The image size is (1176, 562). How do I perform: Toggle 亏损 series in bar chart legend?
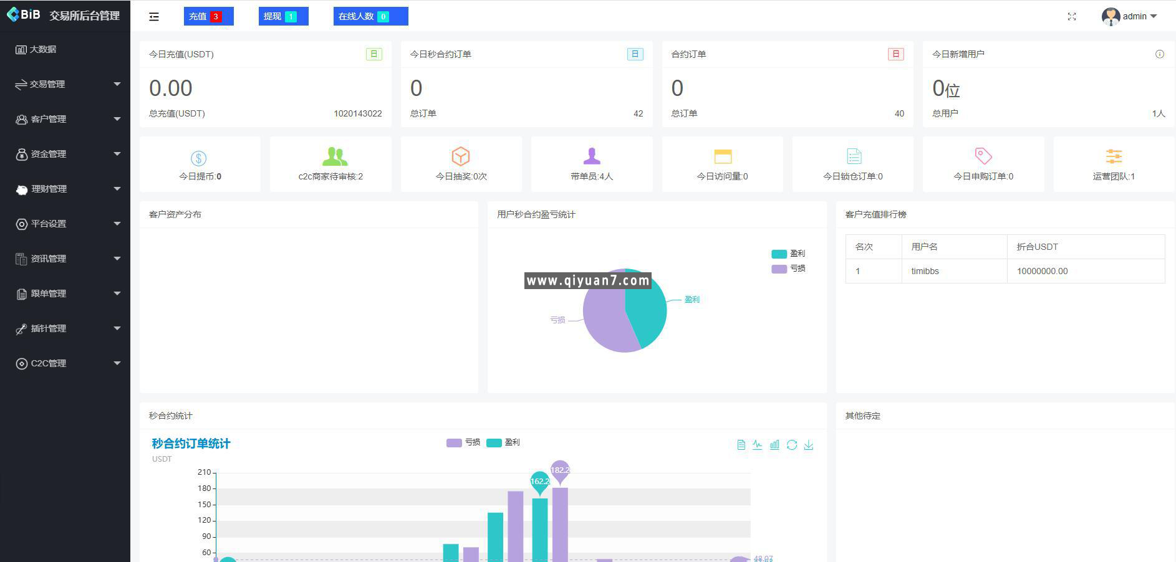(463, 442)
